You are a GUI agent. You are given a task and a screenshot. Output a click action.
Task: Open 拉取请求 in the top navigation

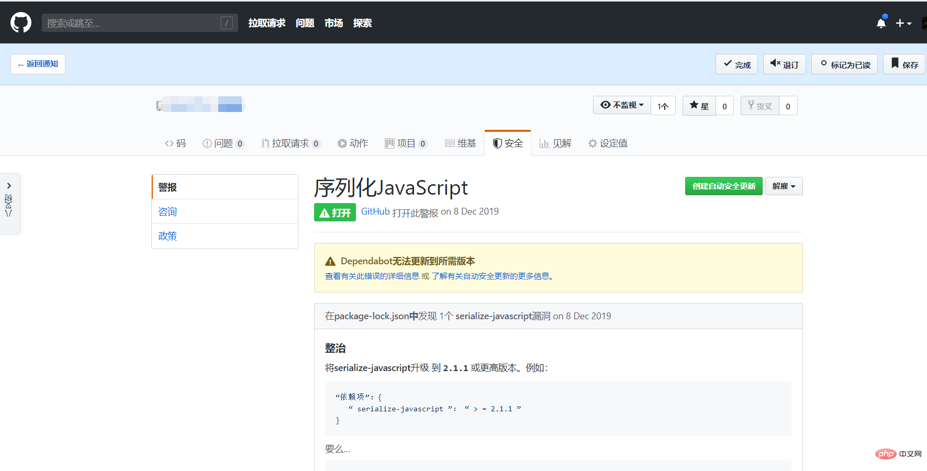tap(267, 23)
